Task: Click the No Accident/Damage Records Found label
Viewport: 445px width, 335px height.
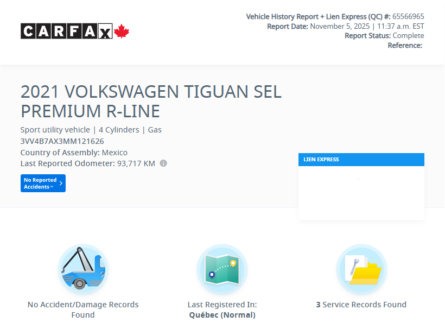Action: pyautogui.click(x=82, y=309)
